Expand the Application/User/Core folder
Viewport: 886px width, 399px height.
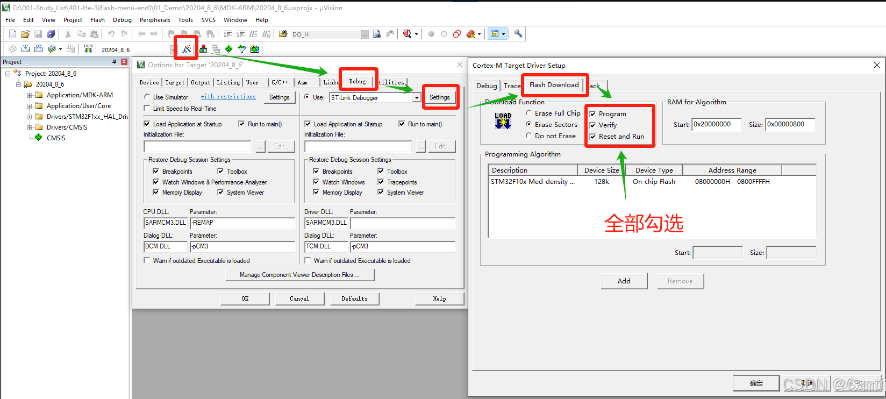click(x=29, y=106)
